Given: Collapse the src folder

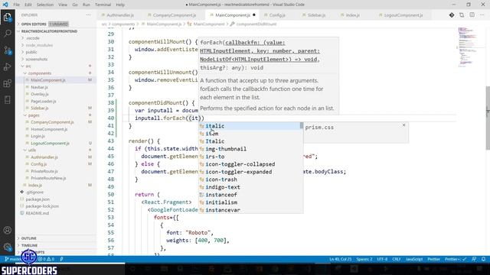Looking at the screenshot, I should (x=28, y=66).
